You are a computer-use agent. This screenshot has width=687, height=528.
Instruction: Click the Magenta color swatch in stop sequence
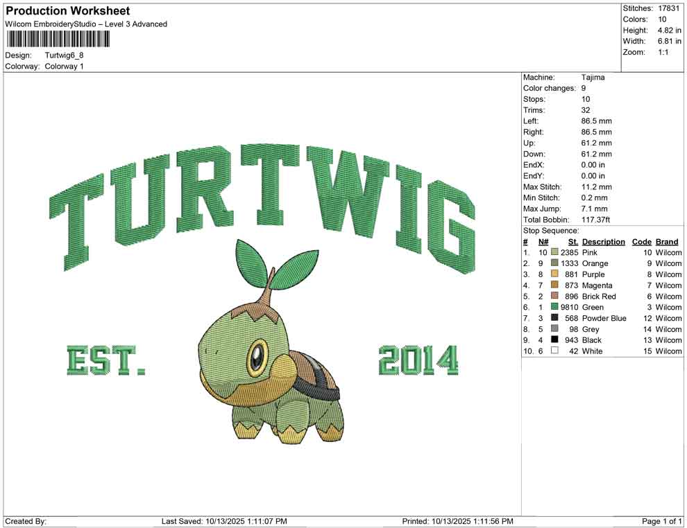pyautogui.click(x=554, y=285)
